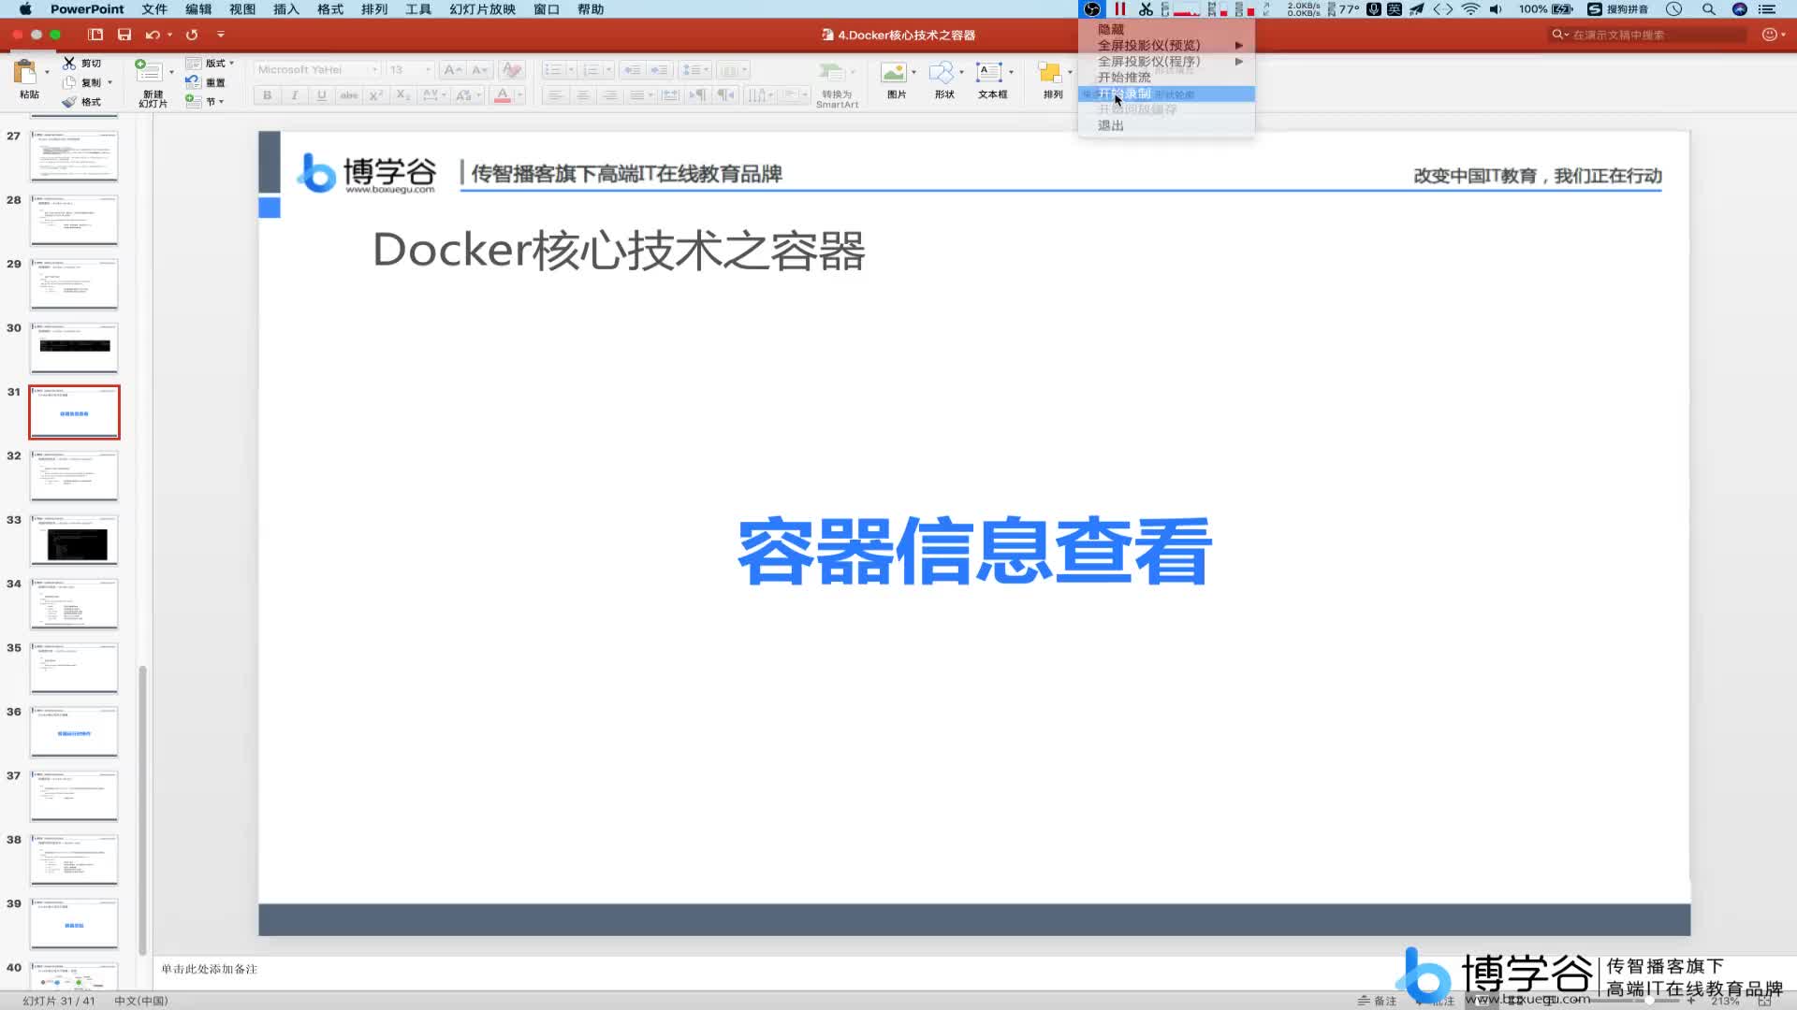
Task: Toggle Strikethrough (abc) formatting
Action: point(349,95)
